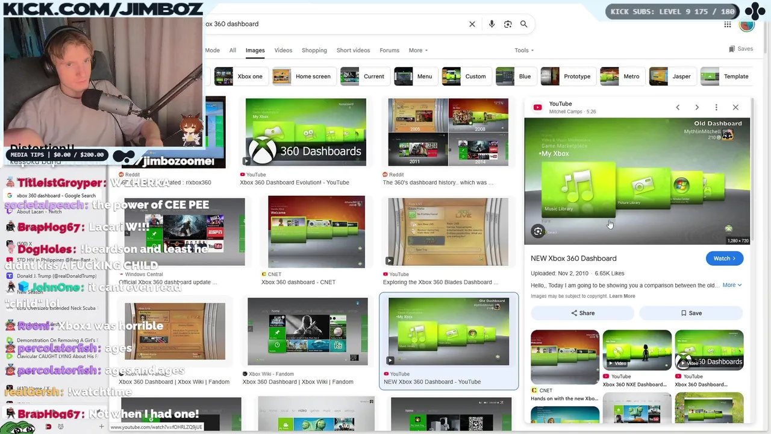Screen dimensions: 771x434
Task: Apply the Blue filter chip
Action: [515, 77]
